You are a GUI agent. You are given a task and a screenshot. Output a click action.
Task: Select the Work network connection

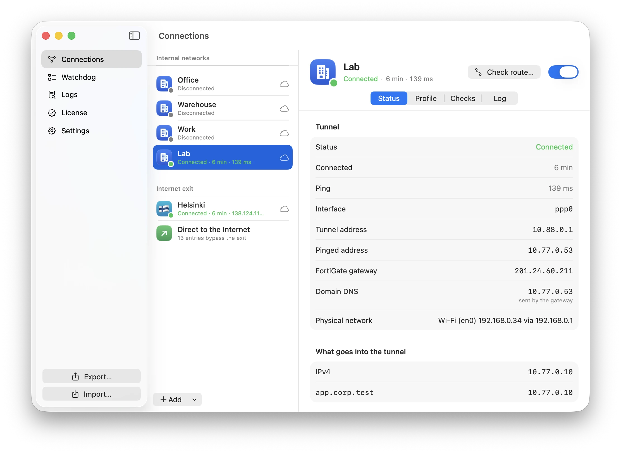[223, 133]
